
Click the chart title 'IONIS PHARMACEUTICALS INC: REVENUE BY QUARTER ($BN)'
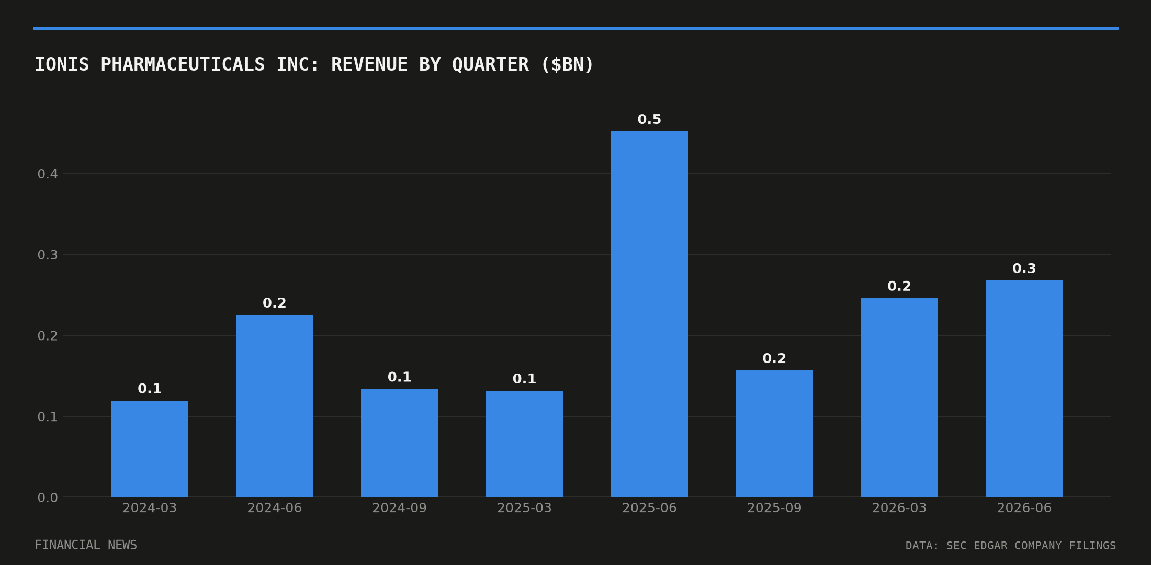(x=314, y=65)
